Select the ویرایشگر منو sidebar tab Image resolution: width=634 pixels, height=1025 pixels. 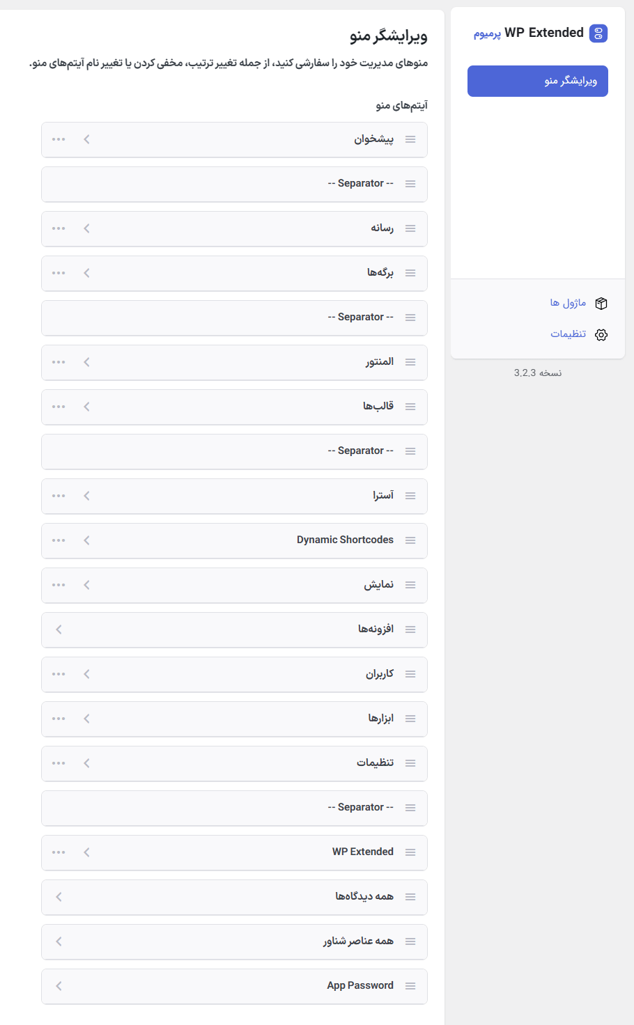[537, 81]
